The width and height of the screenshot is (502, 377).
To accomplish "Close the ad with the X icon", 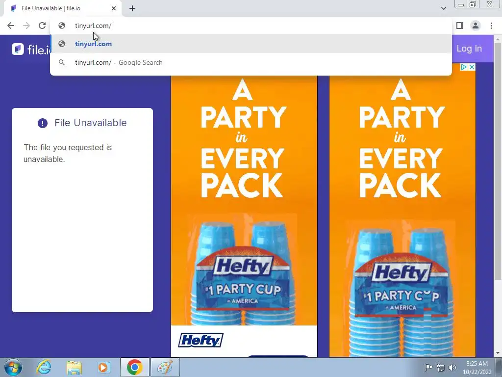I will [x=472, y=67].
